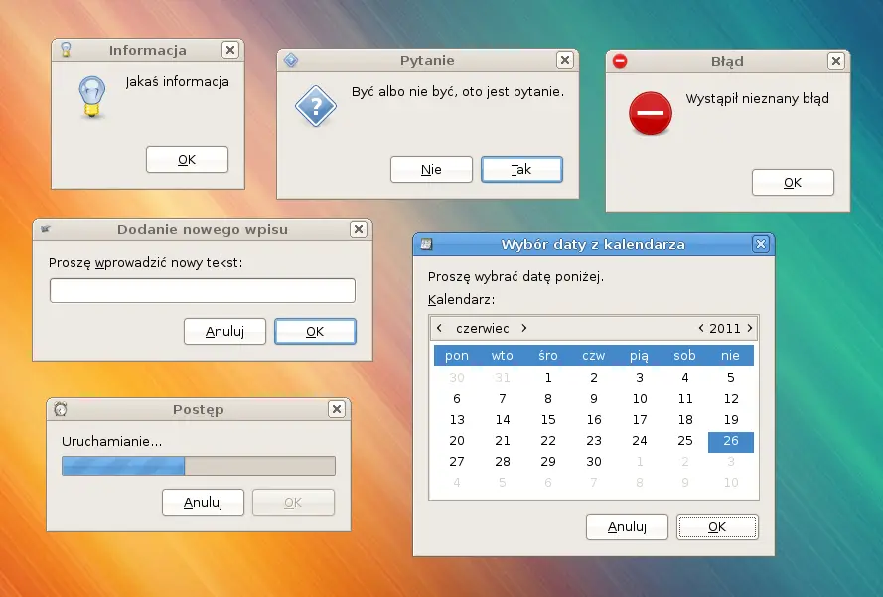Click the large red error icon
The width and height of the screenshot is (883, 597).
pyautogui.click(x=651, y=113)
